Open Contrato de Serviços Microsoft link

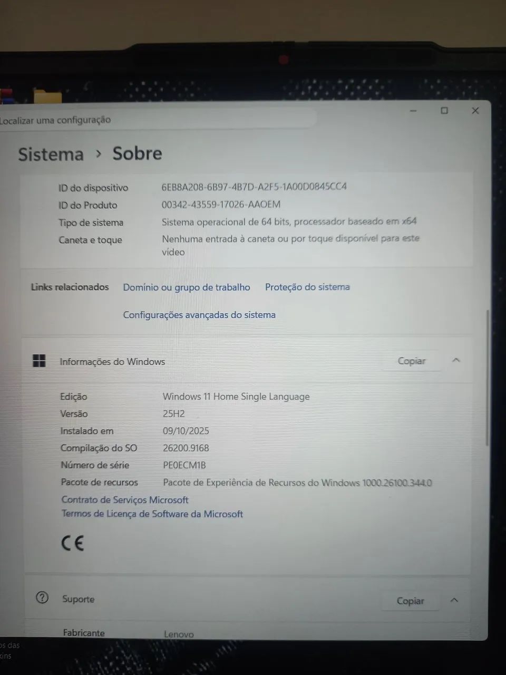(125, 499)
